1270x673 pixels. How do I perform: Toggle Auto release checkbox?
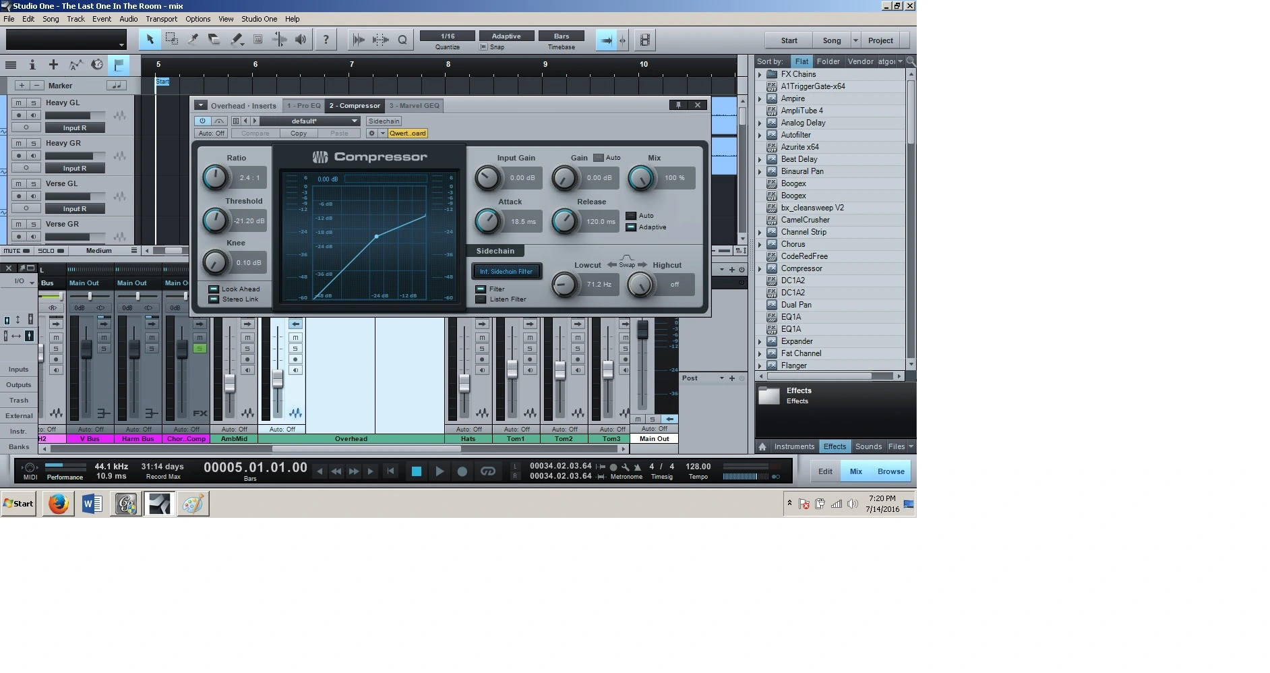point(631,216)
